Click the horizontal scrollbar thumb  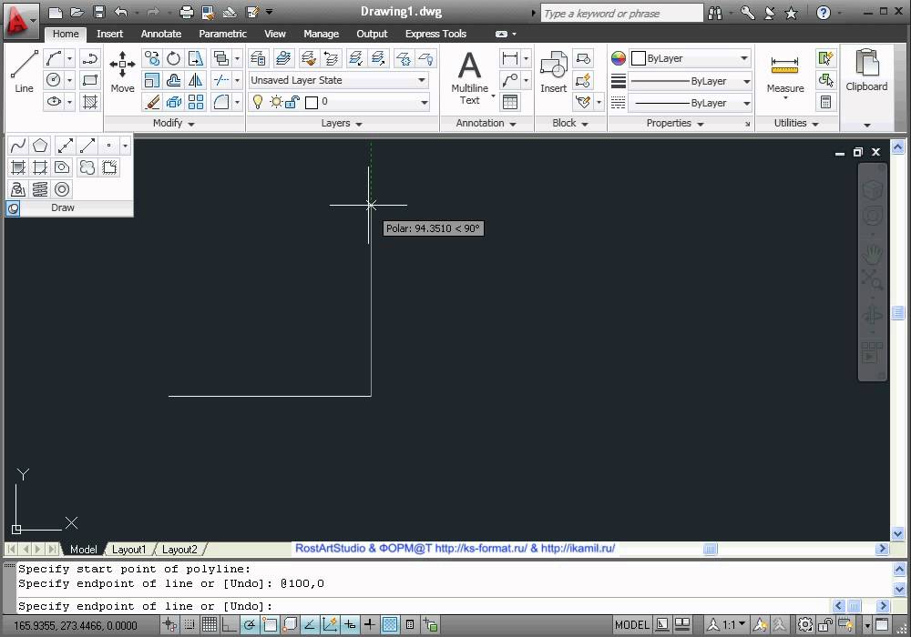tap(710, 549)
